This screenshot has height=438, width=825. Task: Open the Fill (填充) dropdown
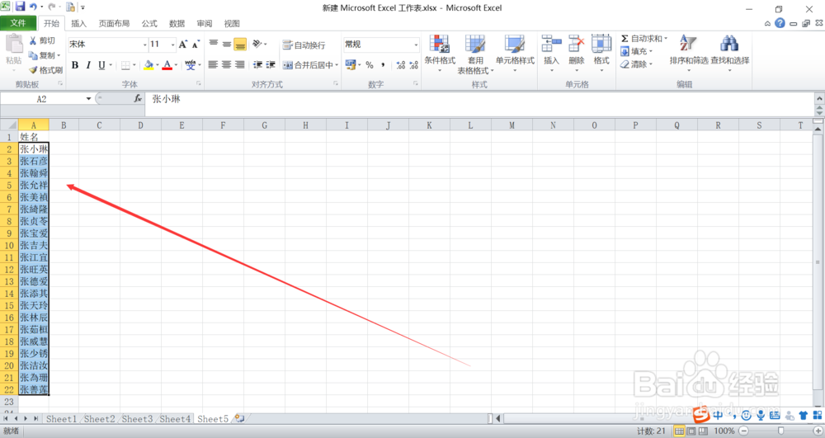(x=637, y=51)
